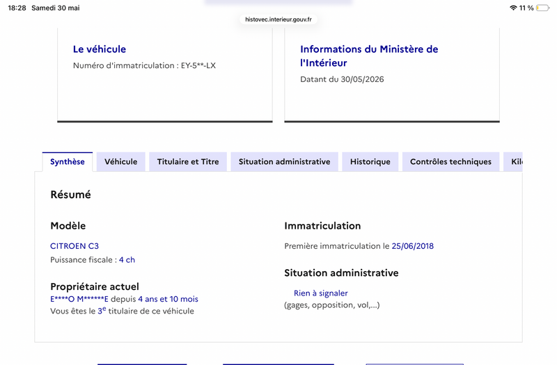This screenshot has height=365, width=557.
Task: Switch to the Historique tab
Action: 370,162
